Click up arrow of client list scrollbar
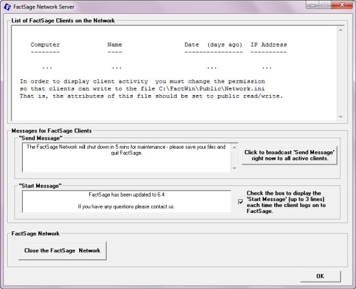 (340, 30)
